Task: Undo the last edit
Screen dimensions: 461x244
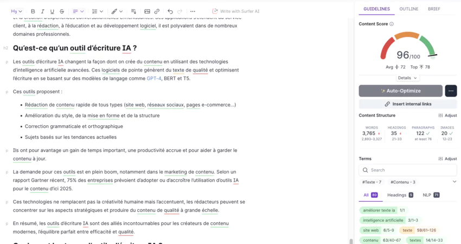Action: click(170, 11)
